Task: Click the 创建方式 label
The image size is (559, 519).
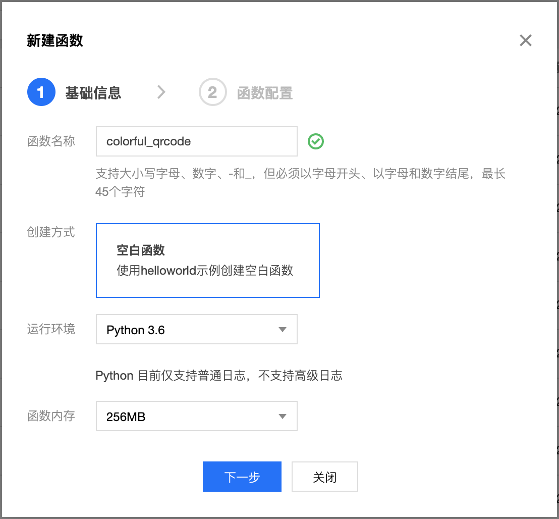Action: click(x=50, y=232)
